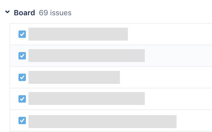Viewport: 212px width, 132px height.
Task: Toggle the fifth issue's checkbox
Action: (22, 120)
